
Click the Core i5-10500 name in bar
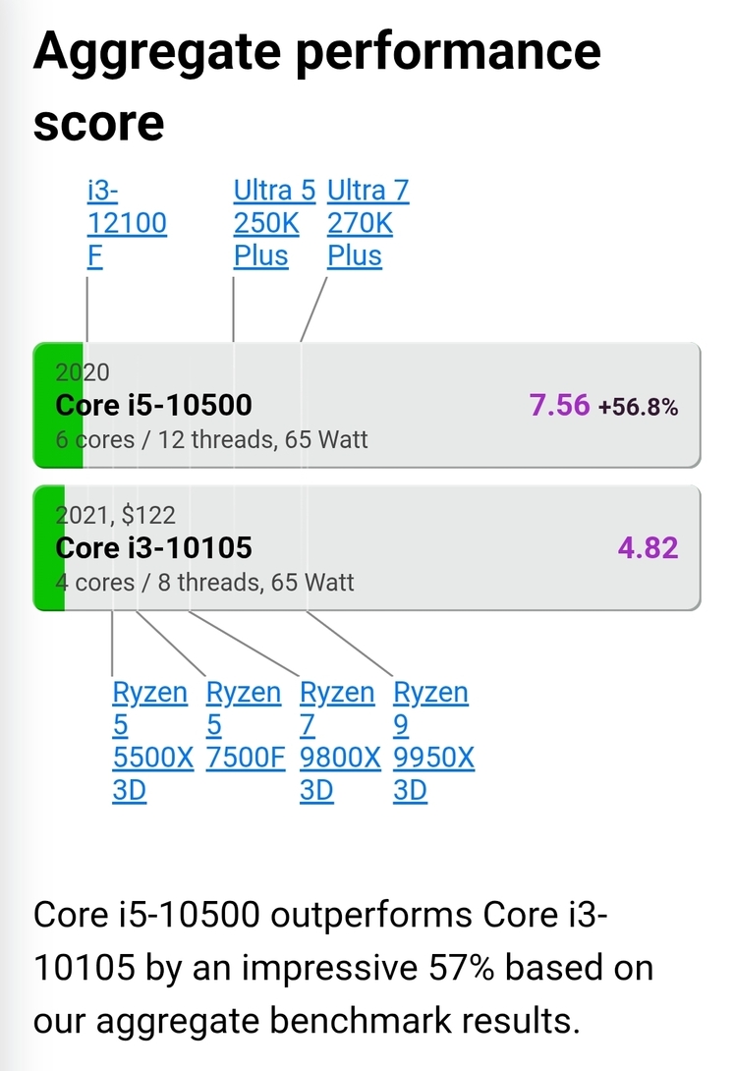click(153, 405)
